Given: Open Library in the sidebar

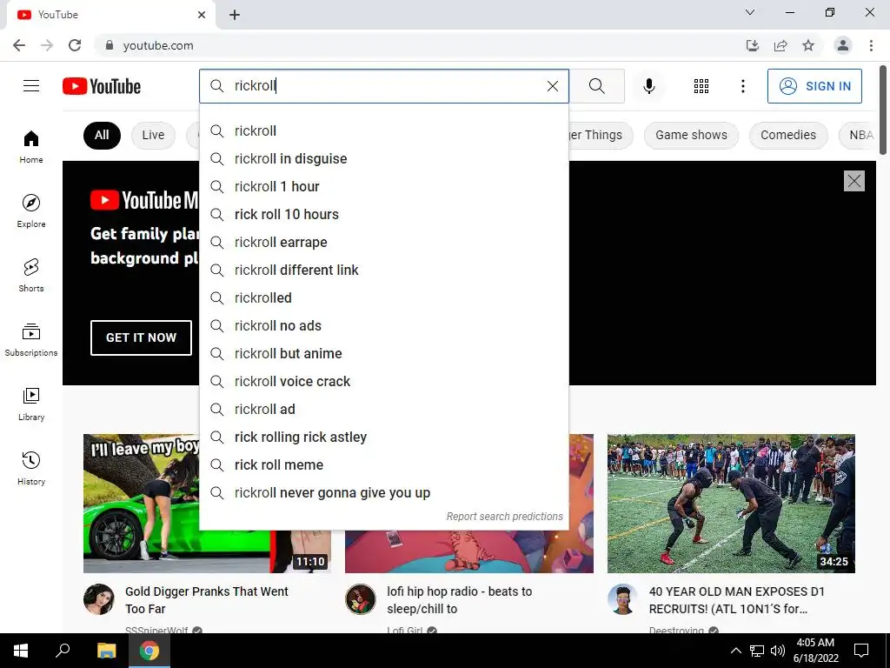Looking at the screenshot, I should tap(31, 404).
